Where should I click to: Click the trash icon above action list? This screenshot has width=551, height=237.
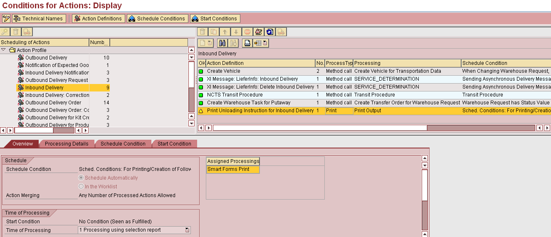pos(203,32)
